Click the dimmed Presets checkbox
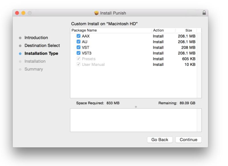Image resolution: width=228 pixels, height=166 pixels. pyautogui.click(x=78, y=59)
